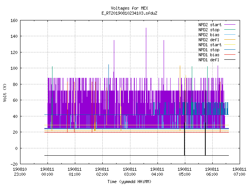Click the yellow NPD1 start legend line

[x=230, y=45]
